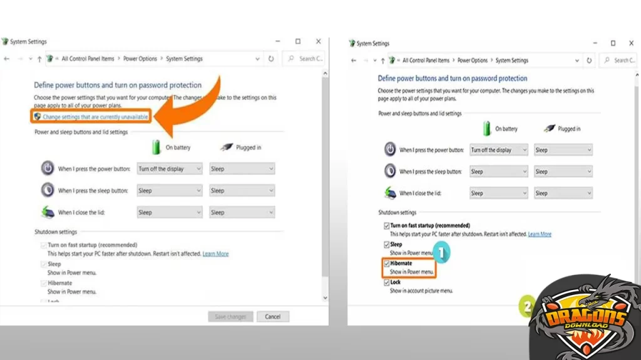This screenshot has height=360, width=641.
Task: Click the refresh icon in the address bar
Action: (271, 58)
